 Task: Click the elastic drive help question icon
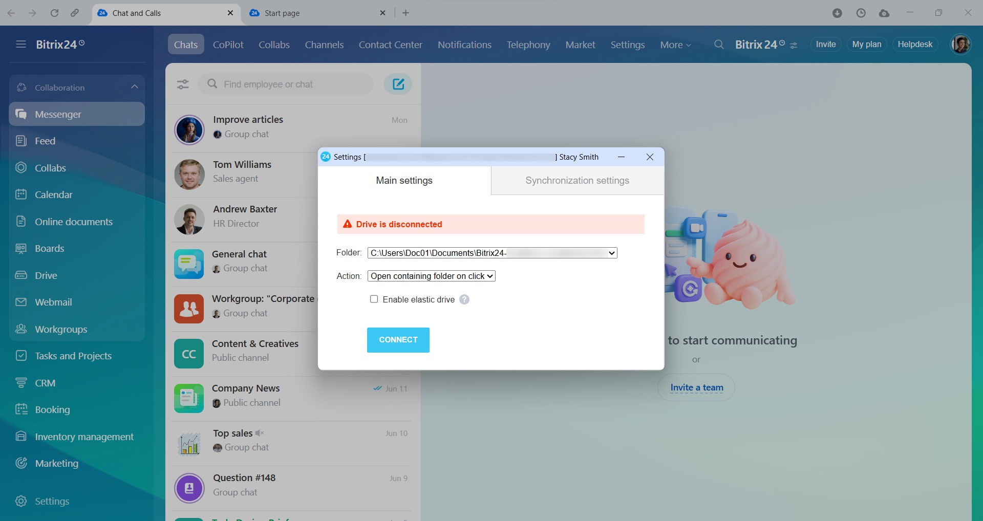click(464, 299)
